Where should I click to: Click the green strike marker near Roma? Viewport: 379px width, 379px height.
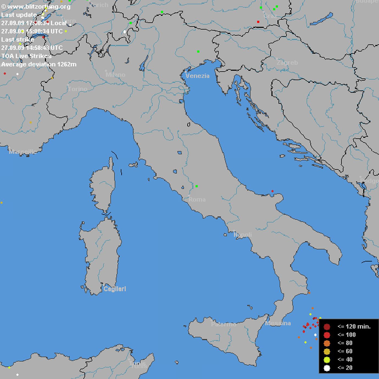pyautogui.click(x=197, y=186)
